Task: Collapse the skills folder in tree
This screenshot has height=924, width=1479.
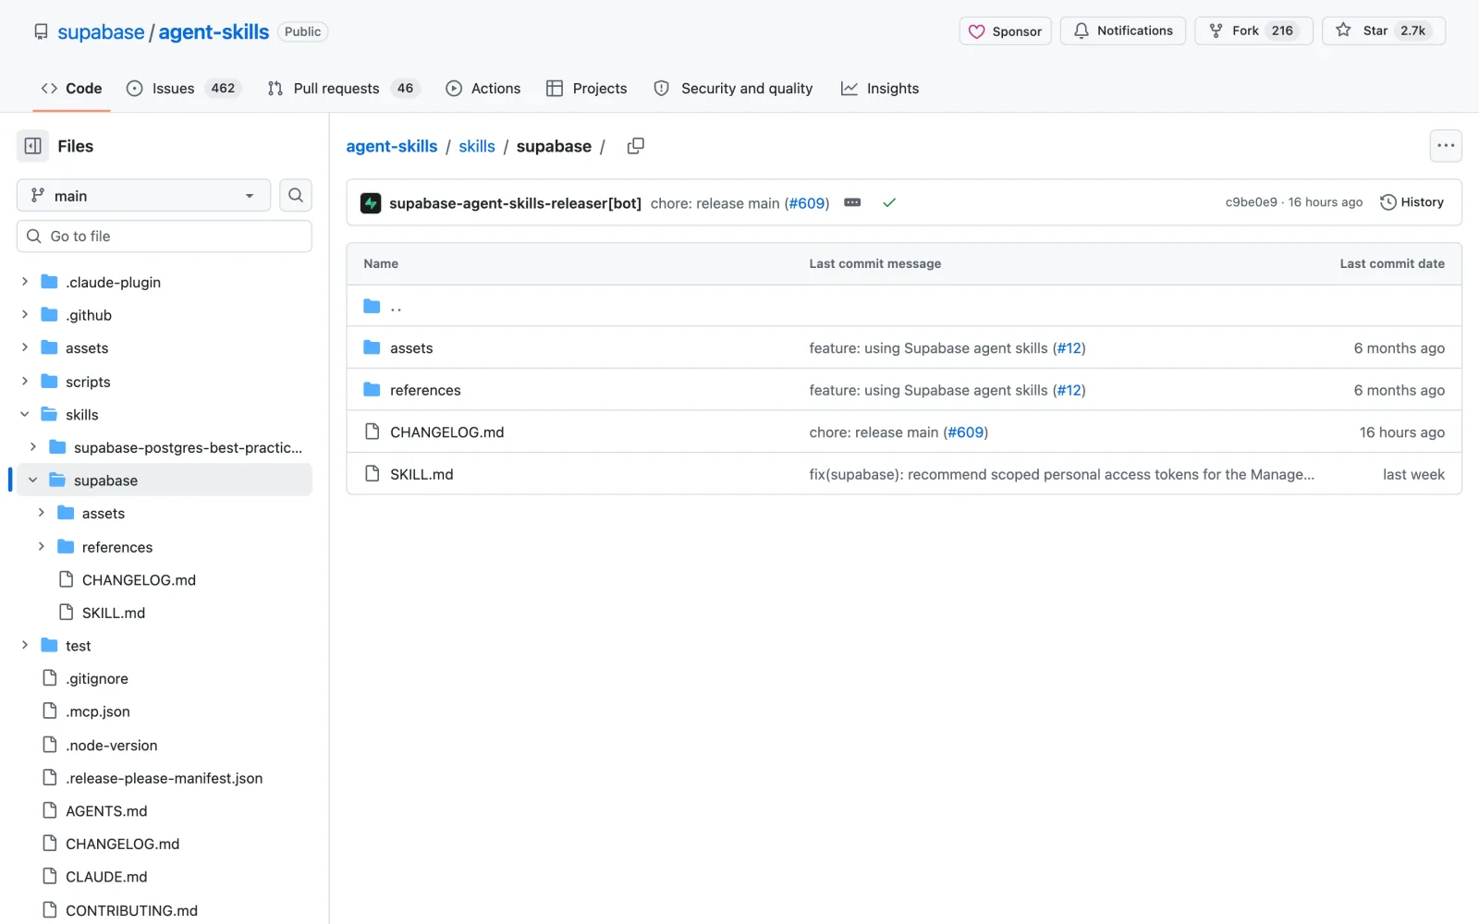Action: 25,415
